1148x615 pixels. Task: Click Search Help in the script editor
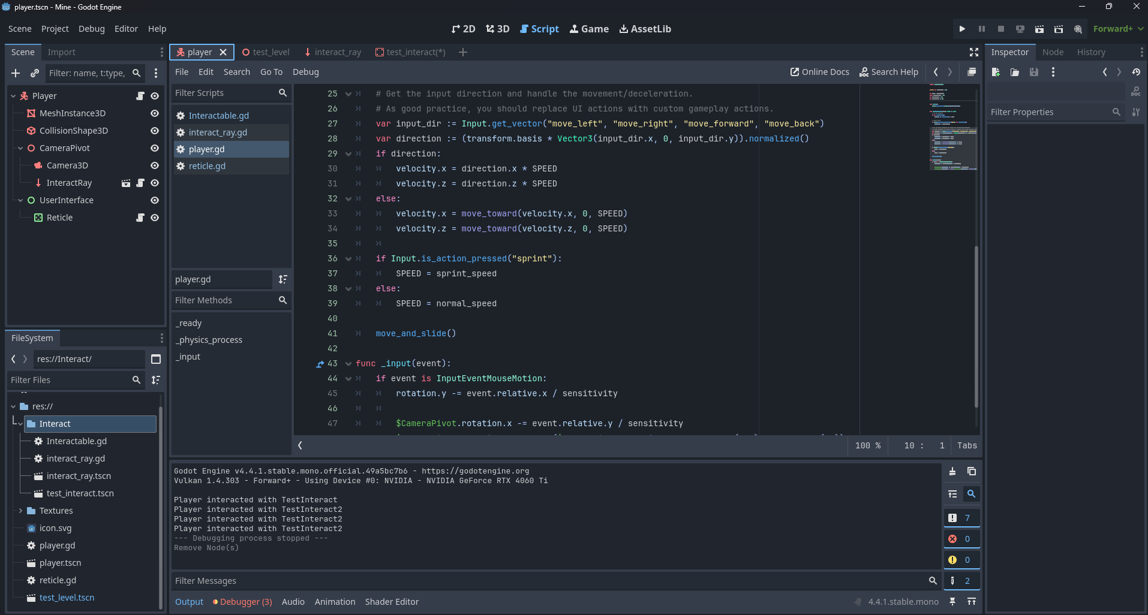click(x=889, y=72)
